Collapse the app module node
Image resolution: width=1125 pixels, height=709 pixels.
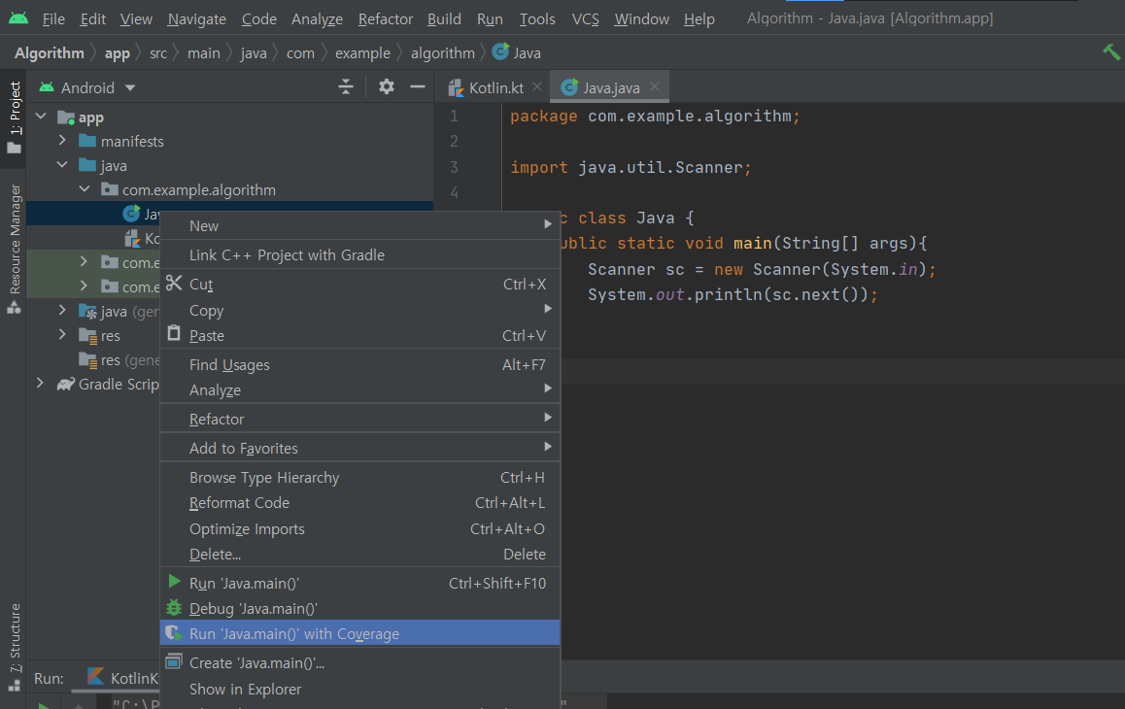pyautogui.click(x=41, y=117)
